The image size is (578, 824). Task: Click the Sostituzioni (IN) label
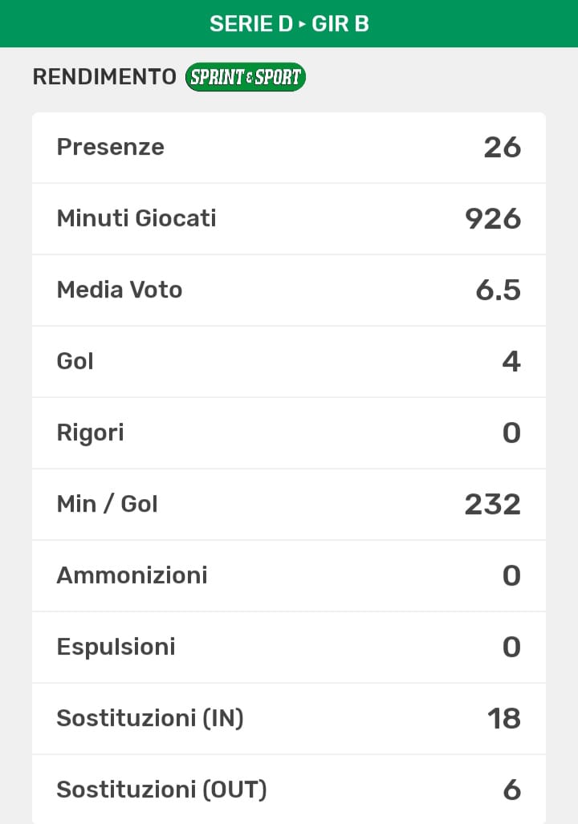coord(150,718)
